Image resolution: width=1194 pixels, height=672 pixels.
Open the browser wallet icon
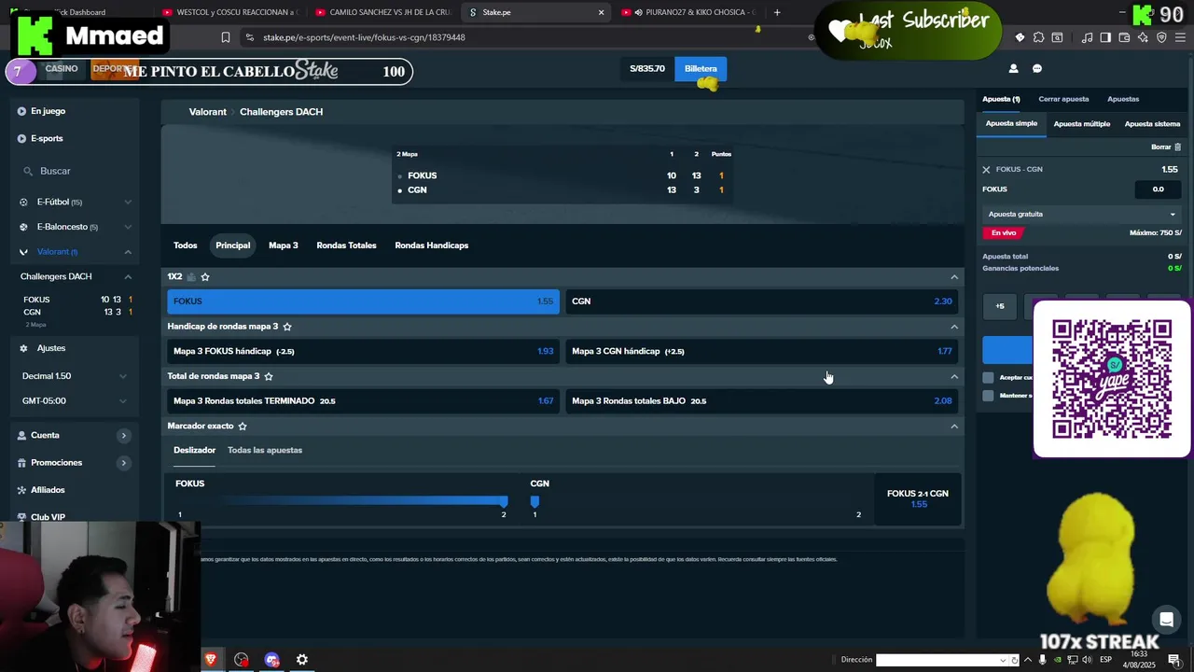1124,37
